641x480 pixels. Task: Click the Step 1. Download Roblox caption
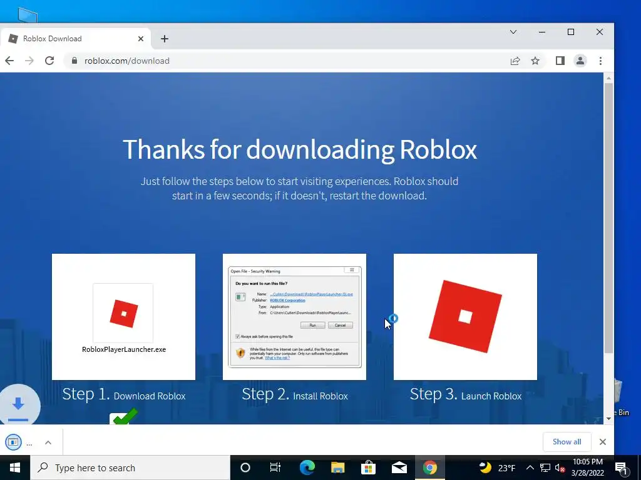124,395
